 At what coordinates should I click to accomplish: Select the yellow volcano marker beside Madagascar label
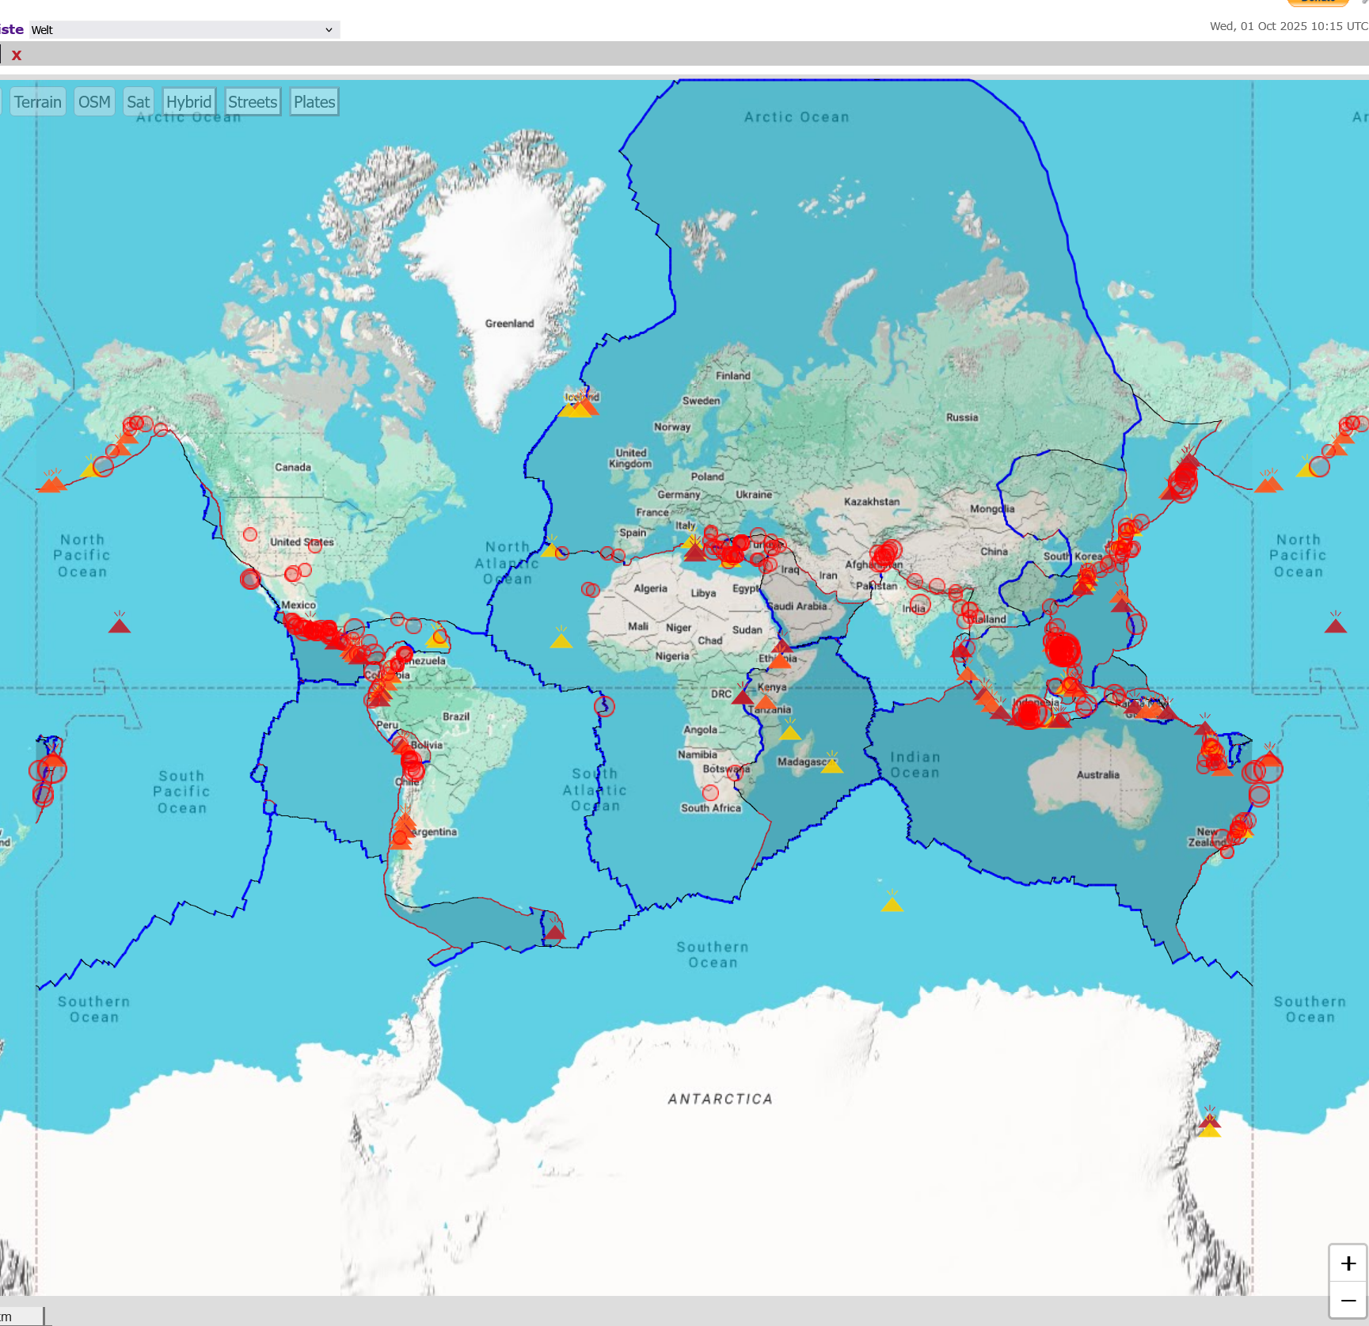[831, 763]
